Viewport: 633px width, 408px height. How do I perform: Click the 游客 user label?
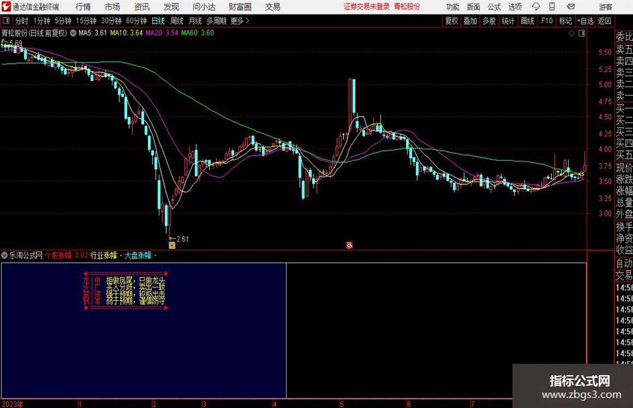point(606,7)
